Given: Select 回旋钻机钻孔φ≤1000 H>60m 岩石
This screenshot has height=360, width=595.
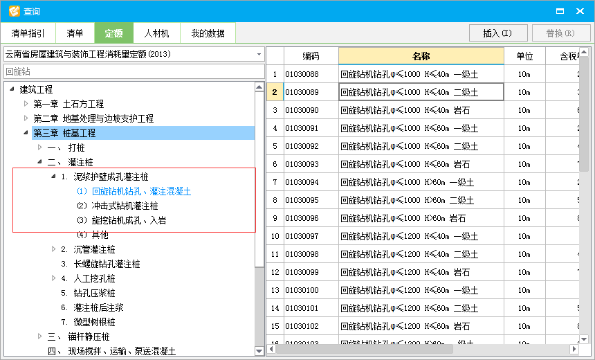Looking at the screenshot, I should [x=421, y=218].
